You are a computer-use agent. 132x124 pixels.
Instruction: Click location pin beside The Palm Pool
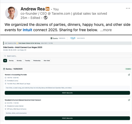coord(6,84)
